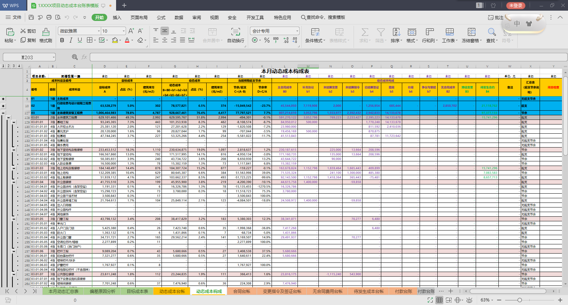Toggle Underline formatting
The width and height of the screenshot is (568, 305).
click(80, 40)
